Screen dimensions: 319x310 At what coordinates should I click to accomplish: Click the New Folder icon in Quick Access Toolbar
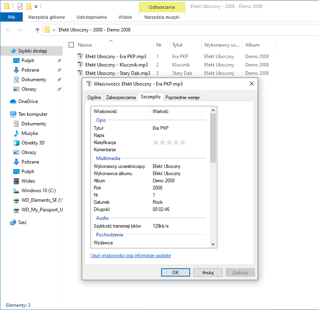point(29,7)
